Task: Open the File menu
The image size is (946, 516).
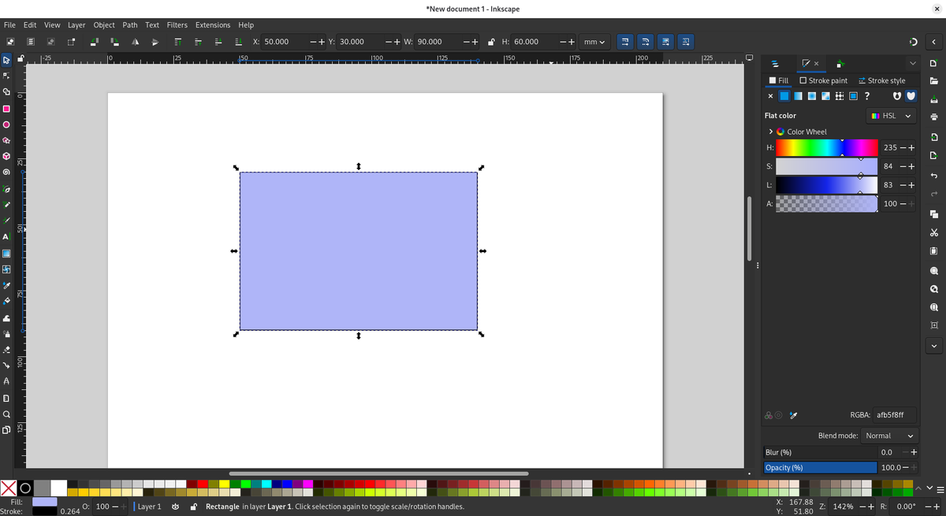Action: [9, 25]
